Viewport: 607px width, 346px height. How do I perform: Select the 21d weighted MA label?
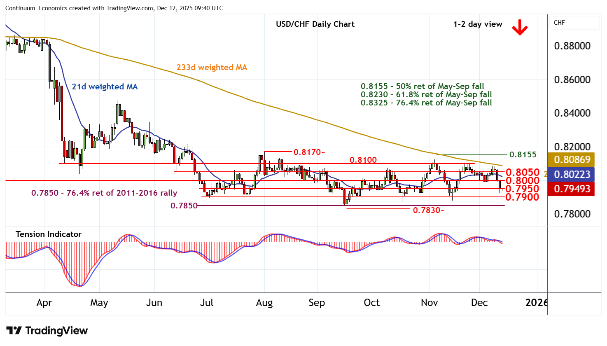(105, 86)
